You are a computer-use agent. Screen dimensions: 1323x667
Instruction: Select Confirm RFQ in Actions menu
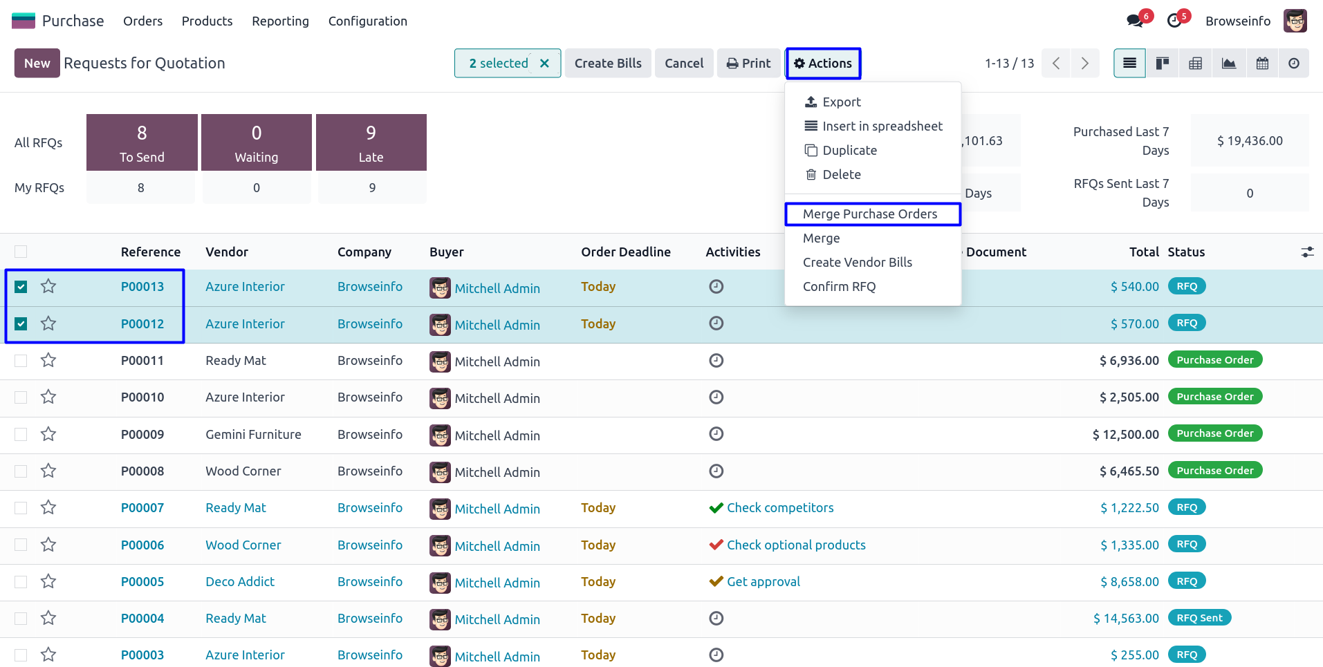click(839, 287)
